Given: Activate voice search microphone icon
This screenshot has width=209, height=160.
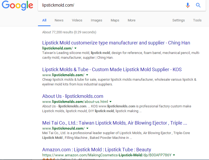Looking at the screenshot, I should pyautogui.click(x=188, y=5).
